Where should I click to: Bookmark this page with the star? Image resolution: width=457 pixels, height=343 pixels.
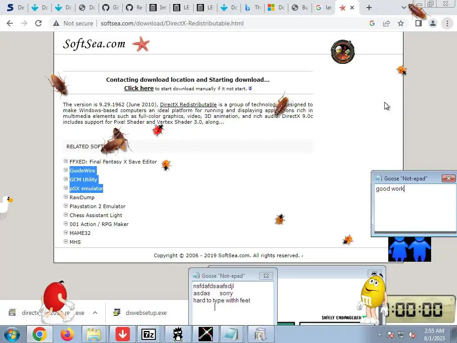tap(401, 23)
